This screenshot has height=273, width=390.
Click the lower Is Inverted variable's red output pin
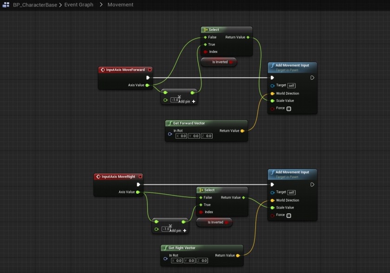(x=227, y=222)
